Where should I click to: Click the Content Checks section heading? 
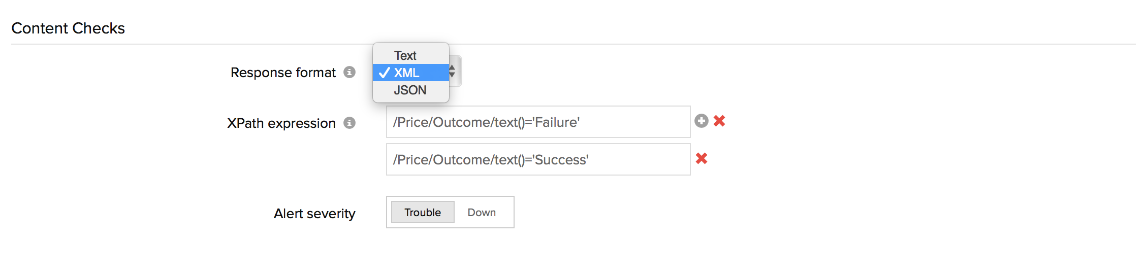[68, 28]
